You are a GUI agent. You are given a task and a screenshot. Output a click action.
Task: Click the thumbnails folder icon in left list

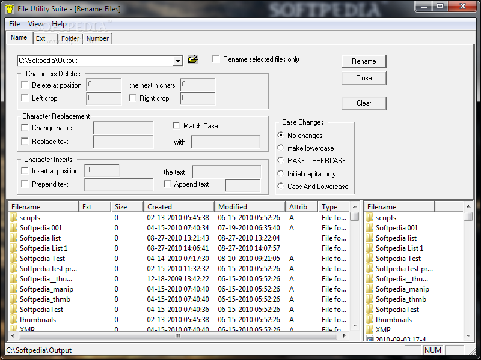coord(13,320)
